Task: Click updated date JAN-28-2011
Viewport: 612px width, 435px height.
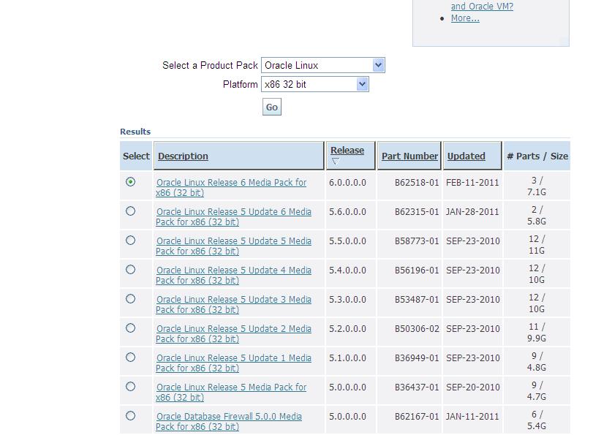Action: [472, 212]
